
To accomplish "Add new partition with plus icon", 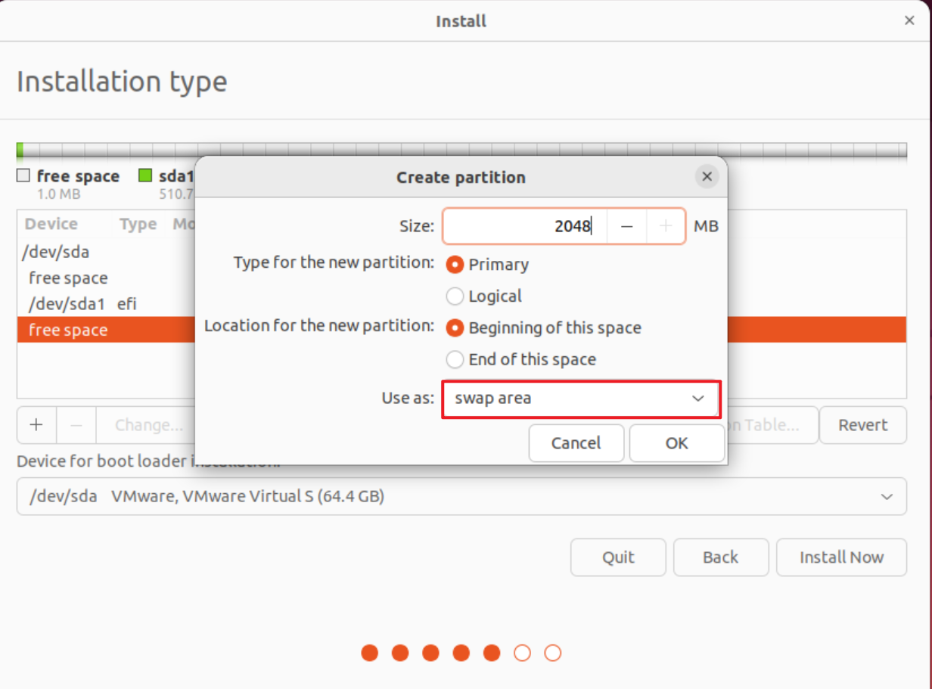I will (36, 425).
